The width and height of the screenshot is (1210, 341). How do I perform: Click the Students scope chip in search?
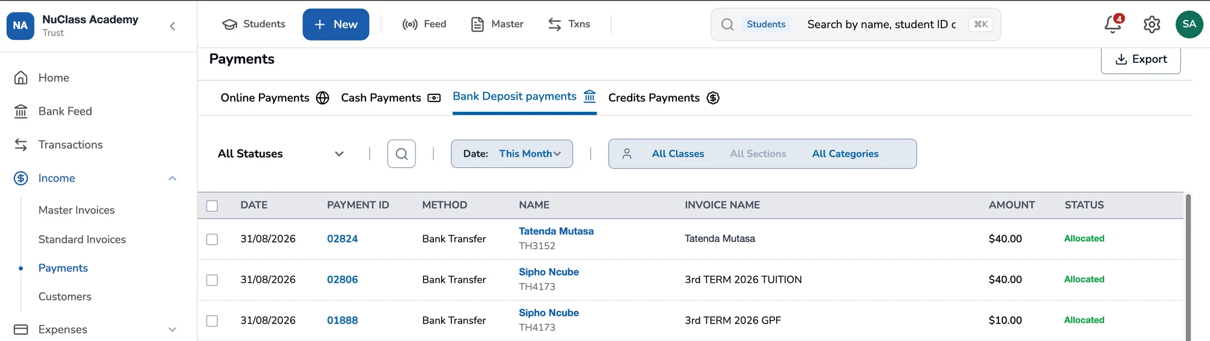(766, 24)
